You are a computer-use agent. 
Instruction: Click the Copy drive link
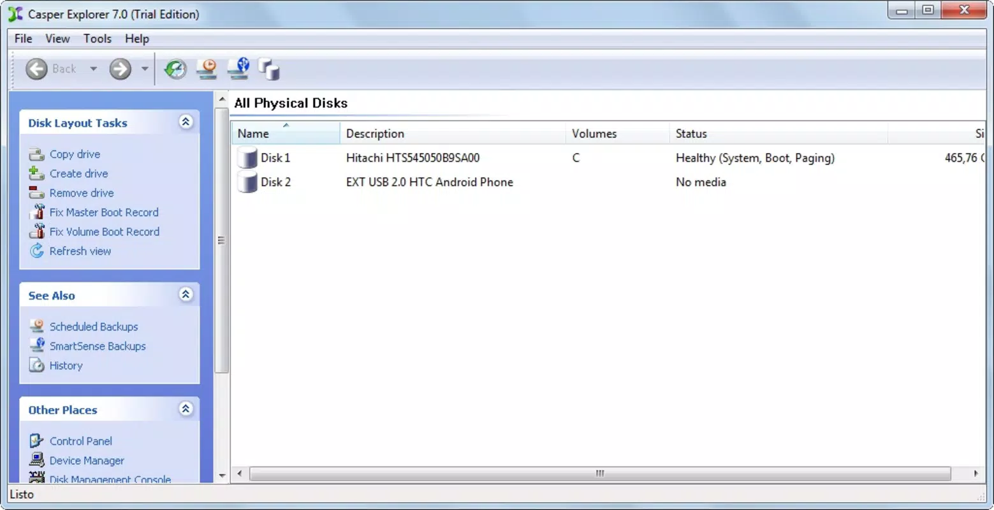click(75, 154)
